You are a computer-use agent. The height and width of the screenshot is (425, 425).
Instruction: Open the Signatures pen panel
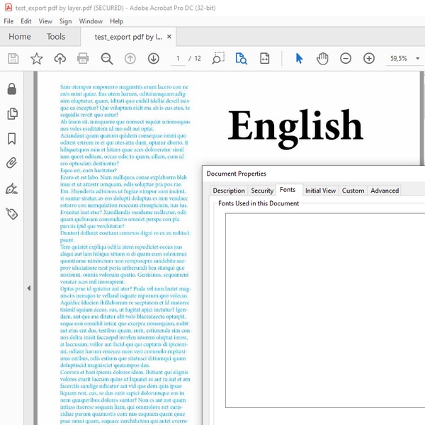(11, 188)
